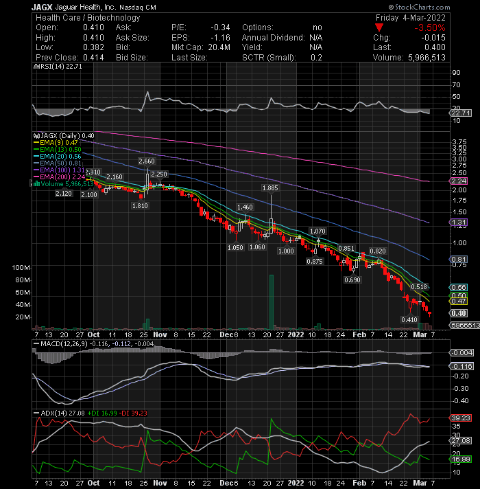480x489 pixels.
Task: Select the Low value 0.382
Action: click(x=93, y=47)
